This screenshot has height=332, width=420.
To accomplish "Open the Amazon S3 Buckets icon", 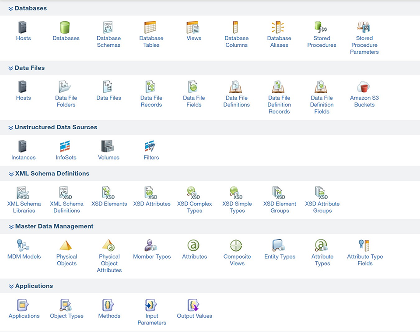I will pyautogui.click(x=364, y=87).
